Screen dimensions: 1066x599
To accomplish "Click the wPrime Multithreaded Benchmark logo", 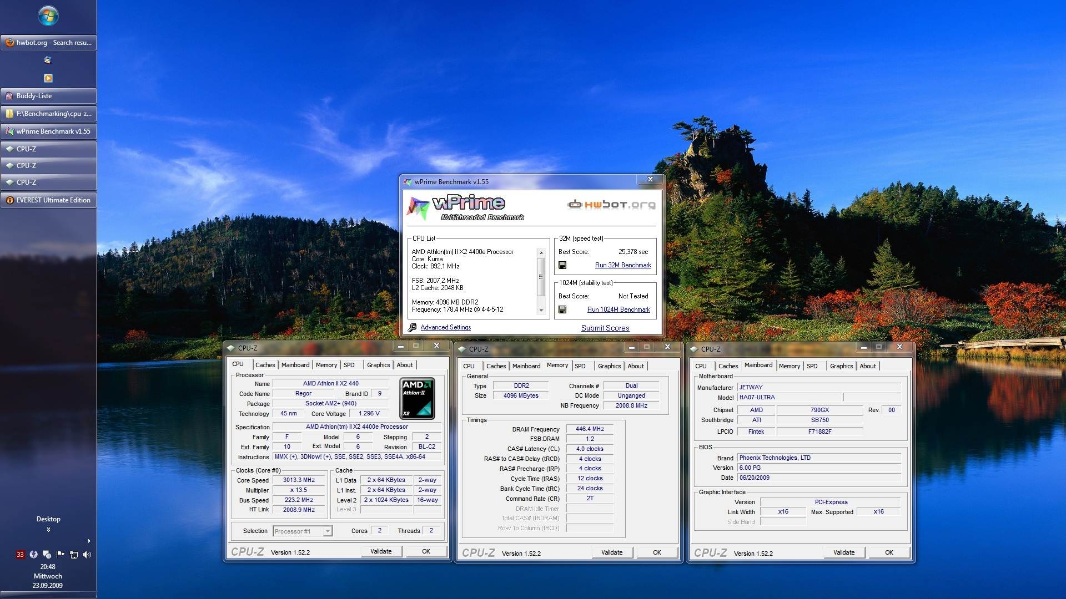I will tap(465, 208).
